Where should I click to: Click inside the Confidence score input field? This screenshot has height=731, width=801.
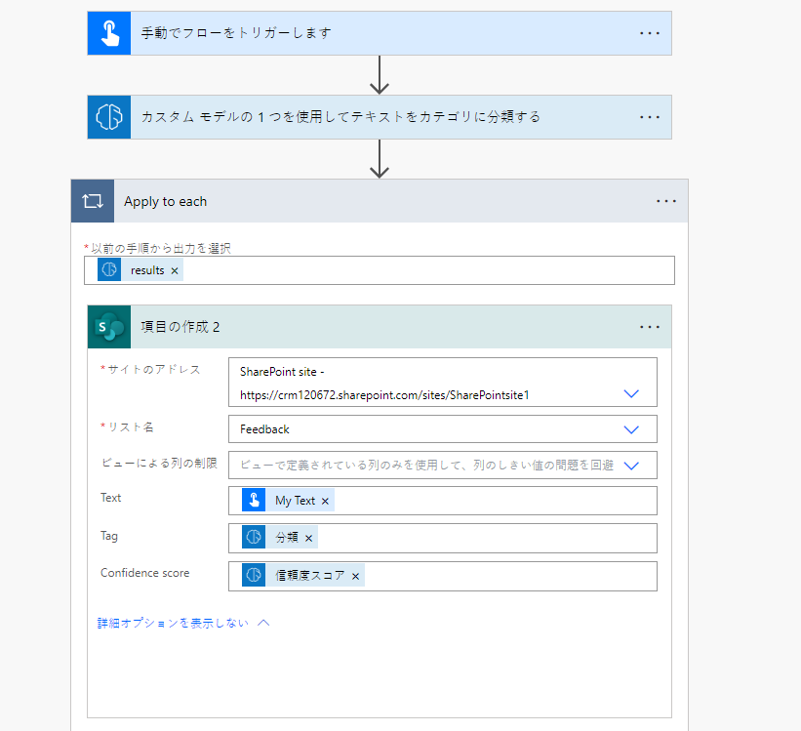click(507, 576)
